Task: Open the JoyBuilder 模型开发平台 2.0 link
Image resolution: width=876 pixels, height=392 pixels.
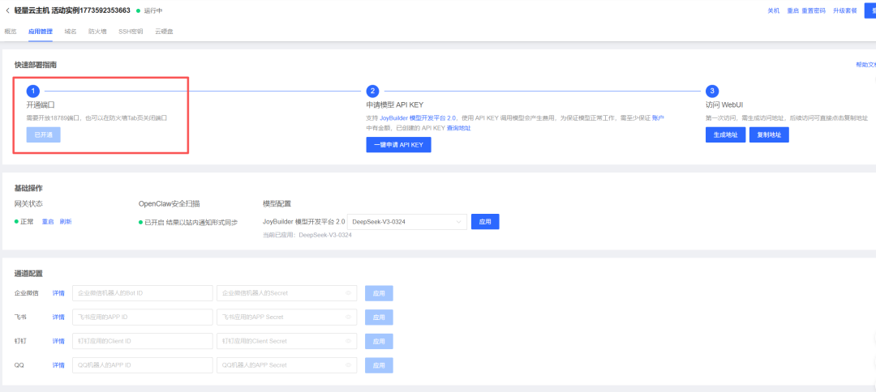Action: (x=418, y=118)
